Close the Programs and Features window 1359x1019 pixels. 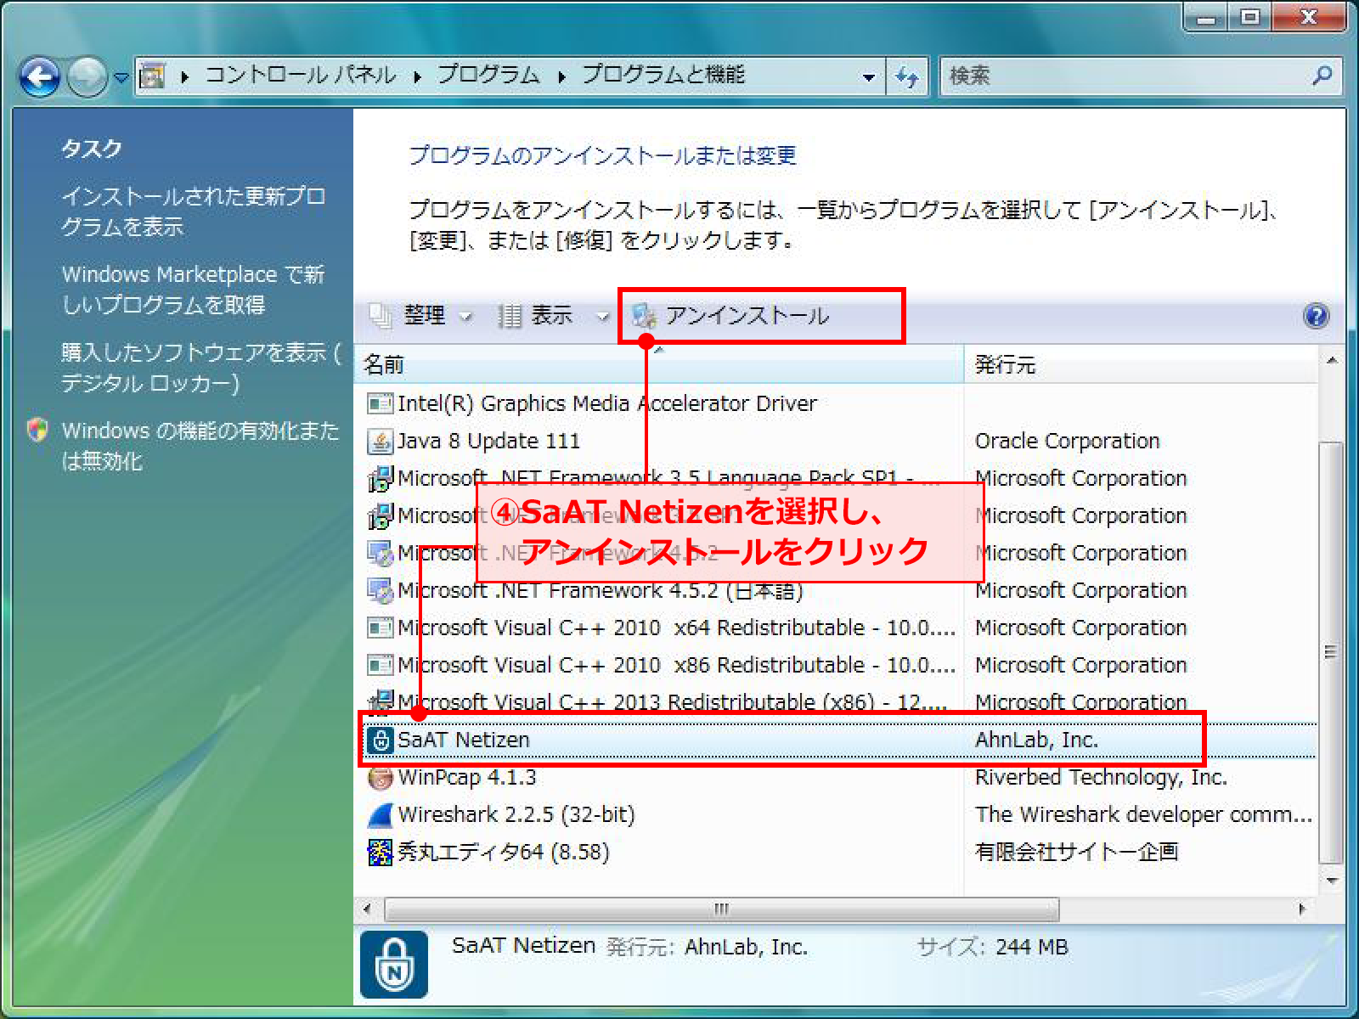[x=1309, y=18]
